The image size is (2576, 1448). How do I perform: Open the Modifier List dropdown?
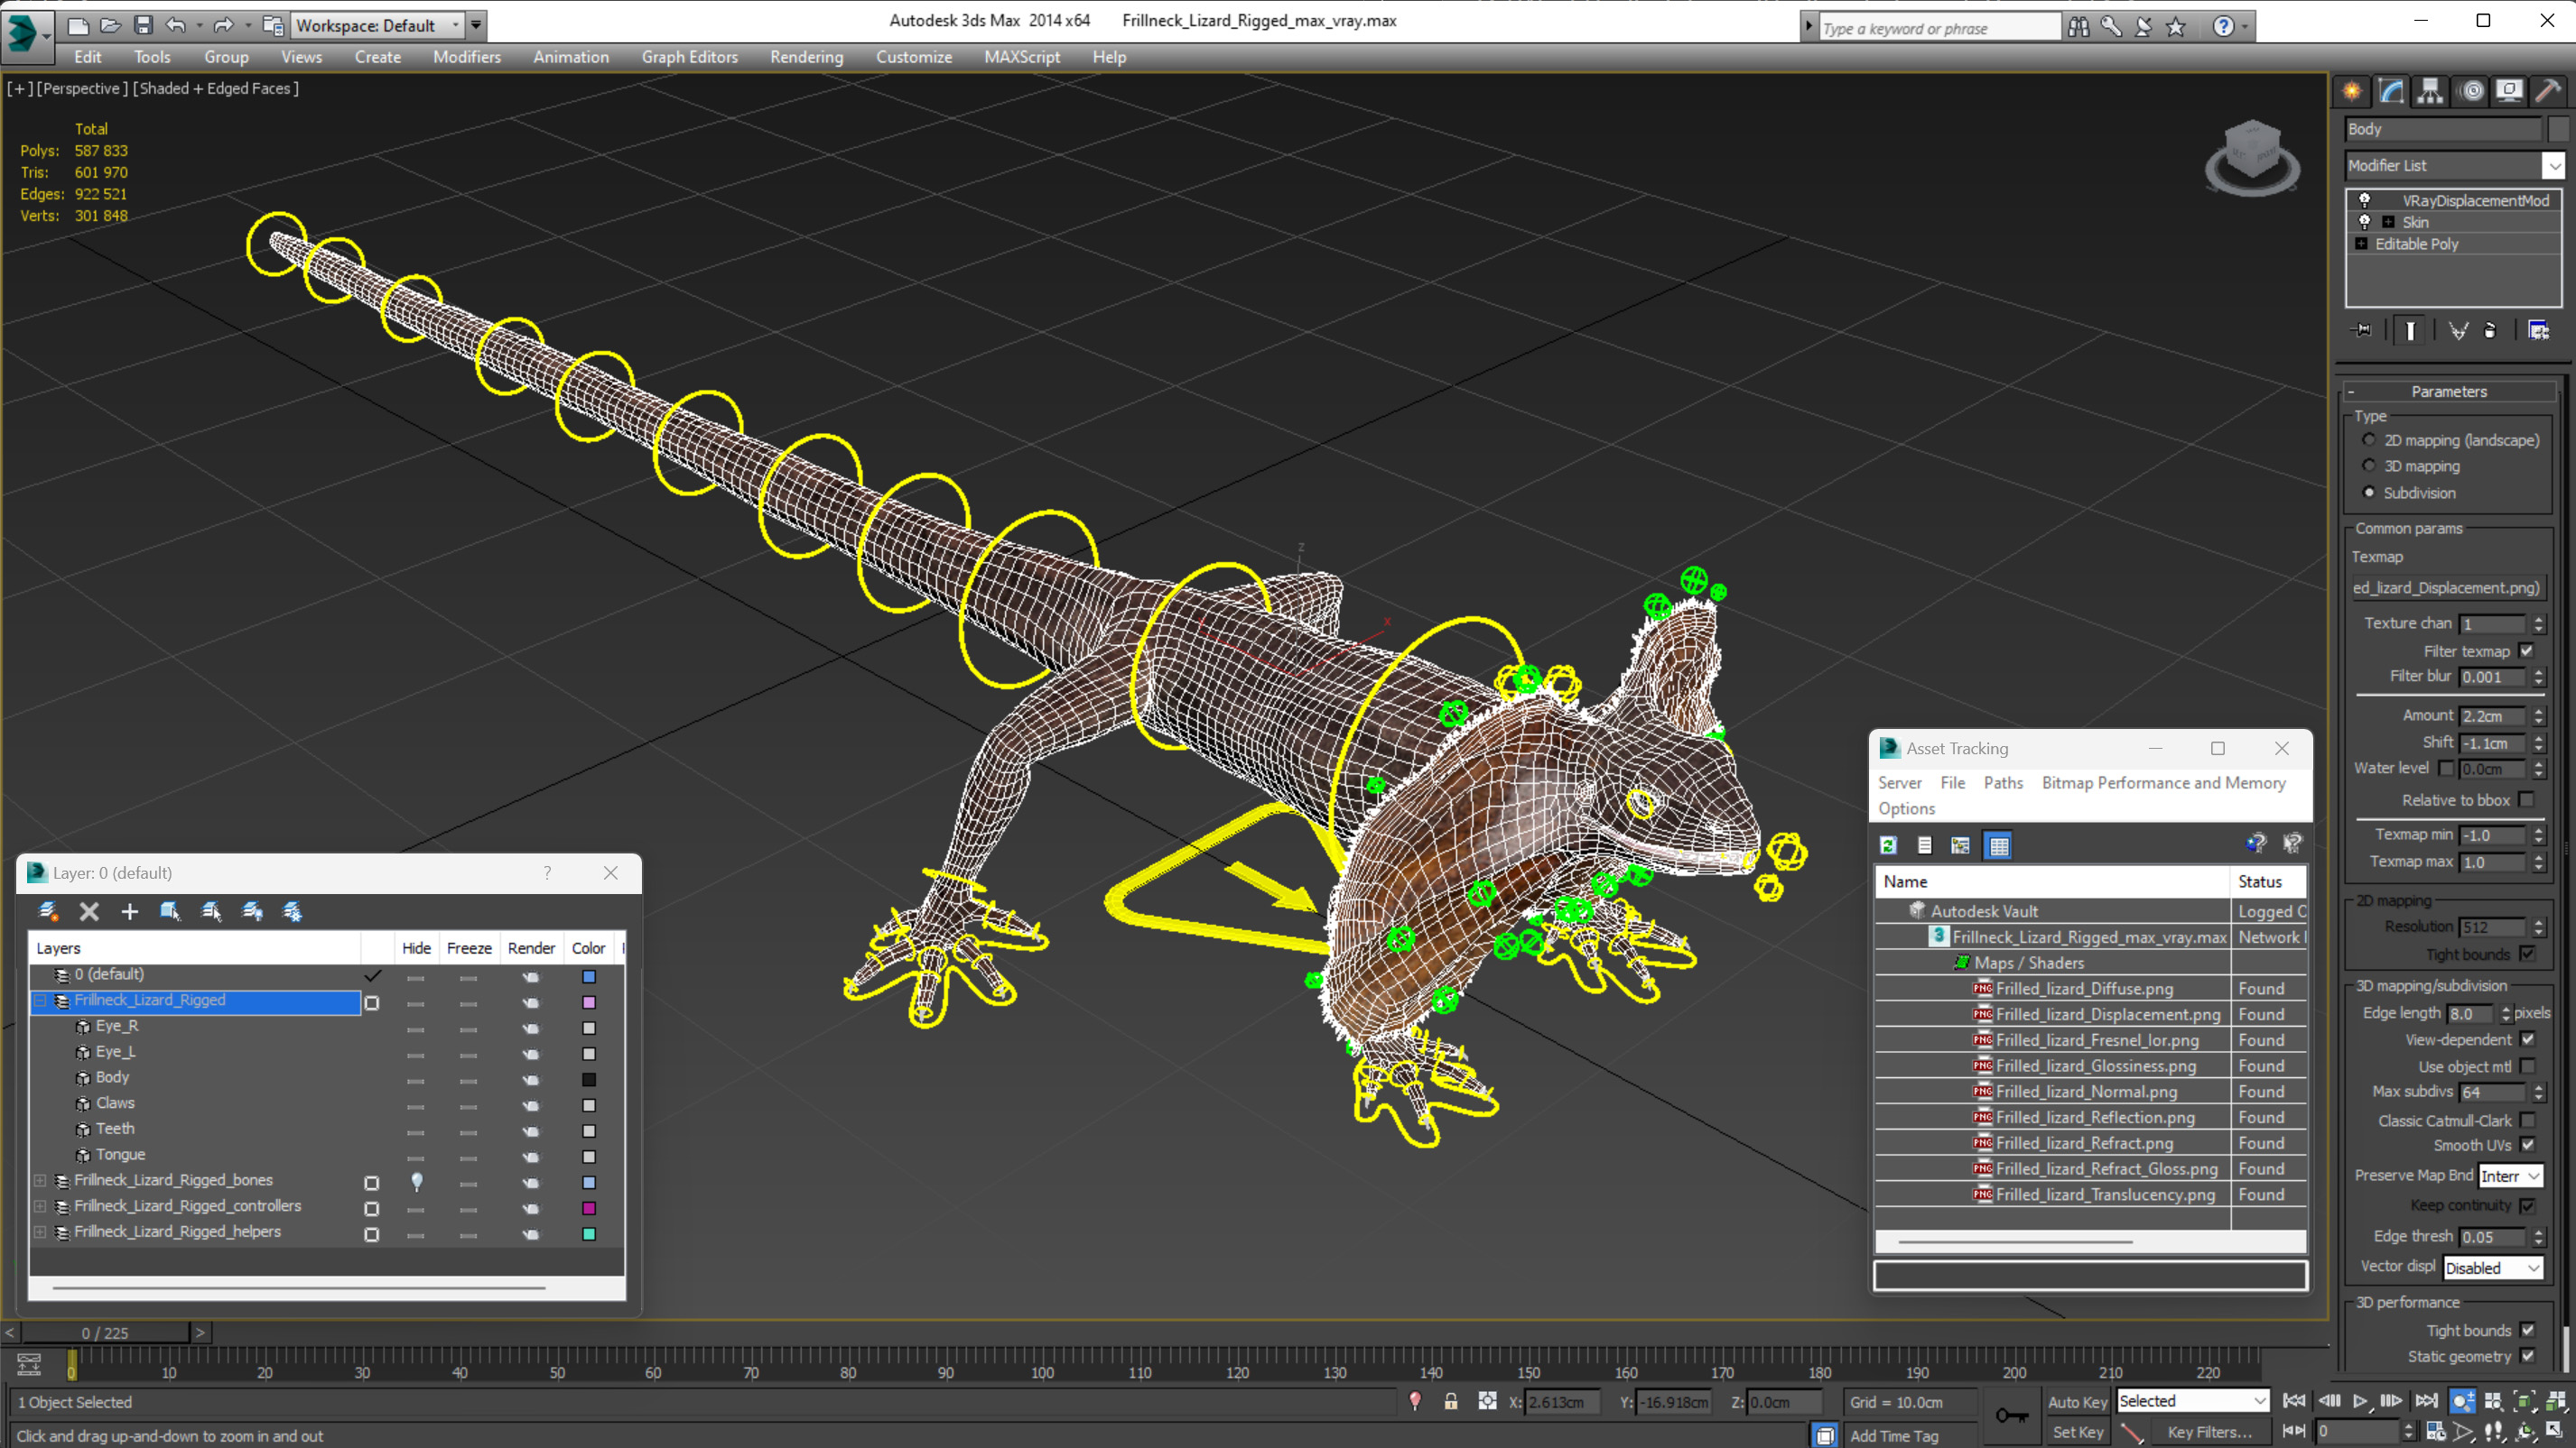pos(2554,165)
